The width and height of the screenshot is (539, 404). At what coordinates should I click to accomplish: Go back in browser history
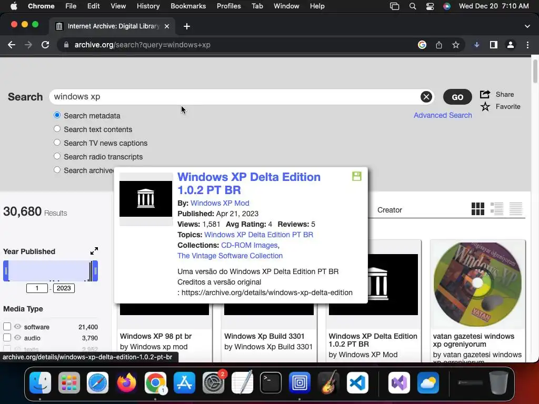(x=12, y=45)
